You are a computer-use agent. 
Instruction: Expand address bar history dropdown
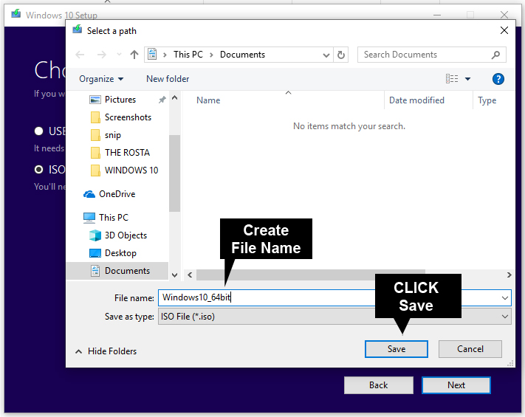(x=326, y=55)
